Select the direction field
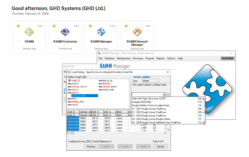This screenshot has height=157, width=249. coord(106,84)
